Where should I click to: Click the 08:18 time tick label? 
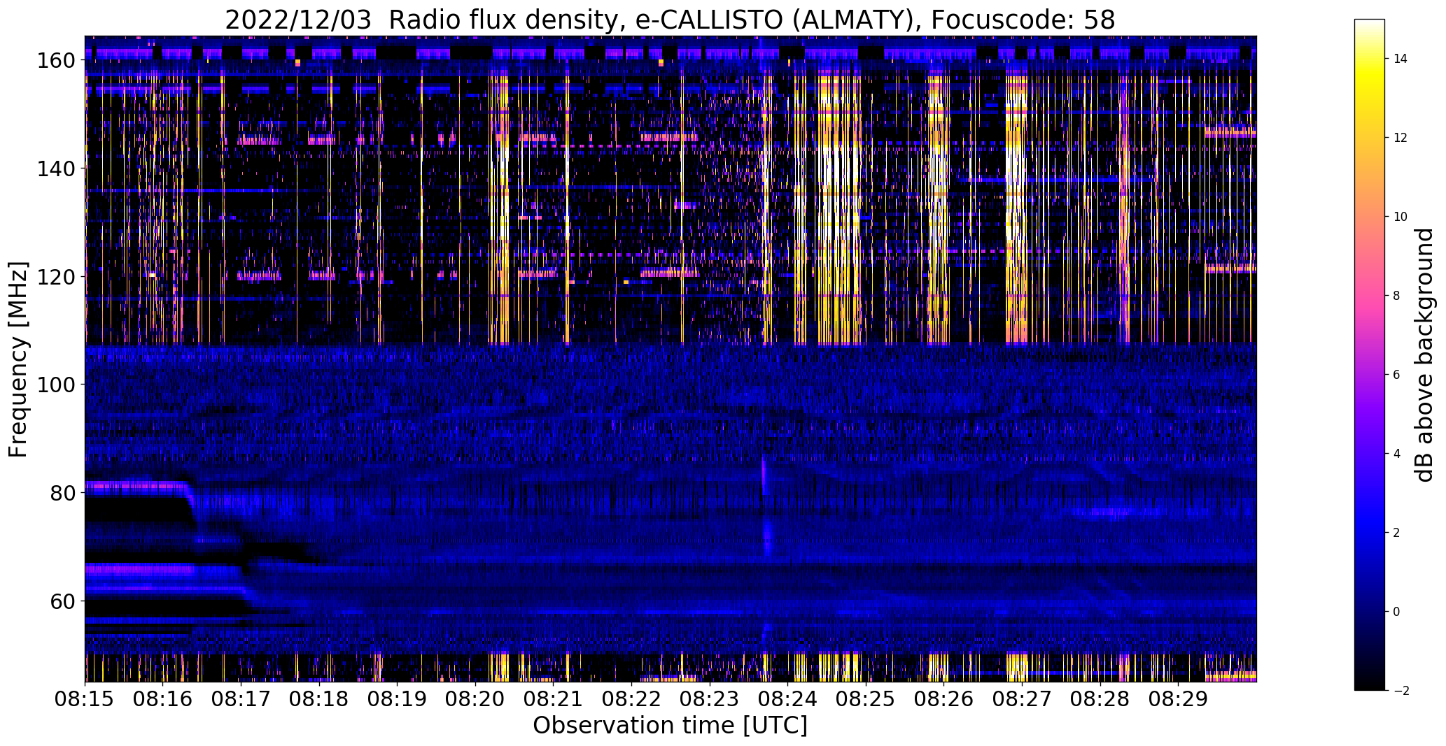click(319, 698)
